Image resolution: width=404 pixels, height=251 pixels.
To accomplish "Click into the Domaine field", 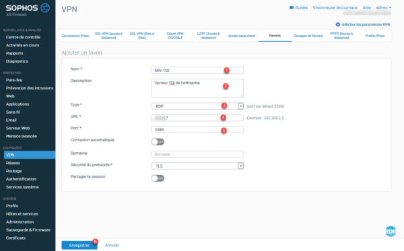I will tap(197, 154).
